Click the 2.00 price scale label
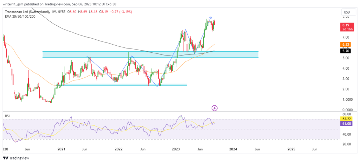 [346, 89]
